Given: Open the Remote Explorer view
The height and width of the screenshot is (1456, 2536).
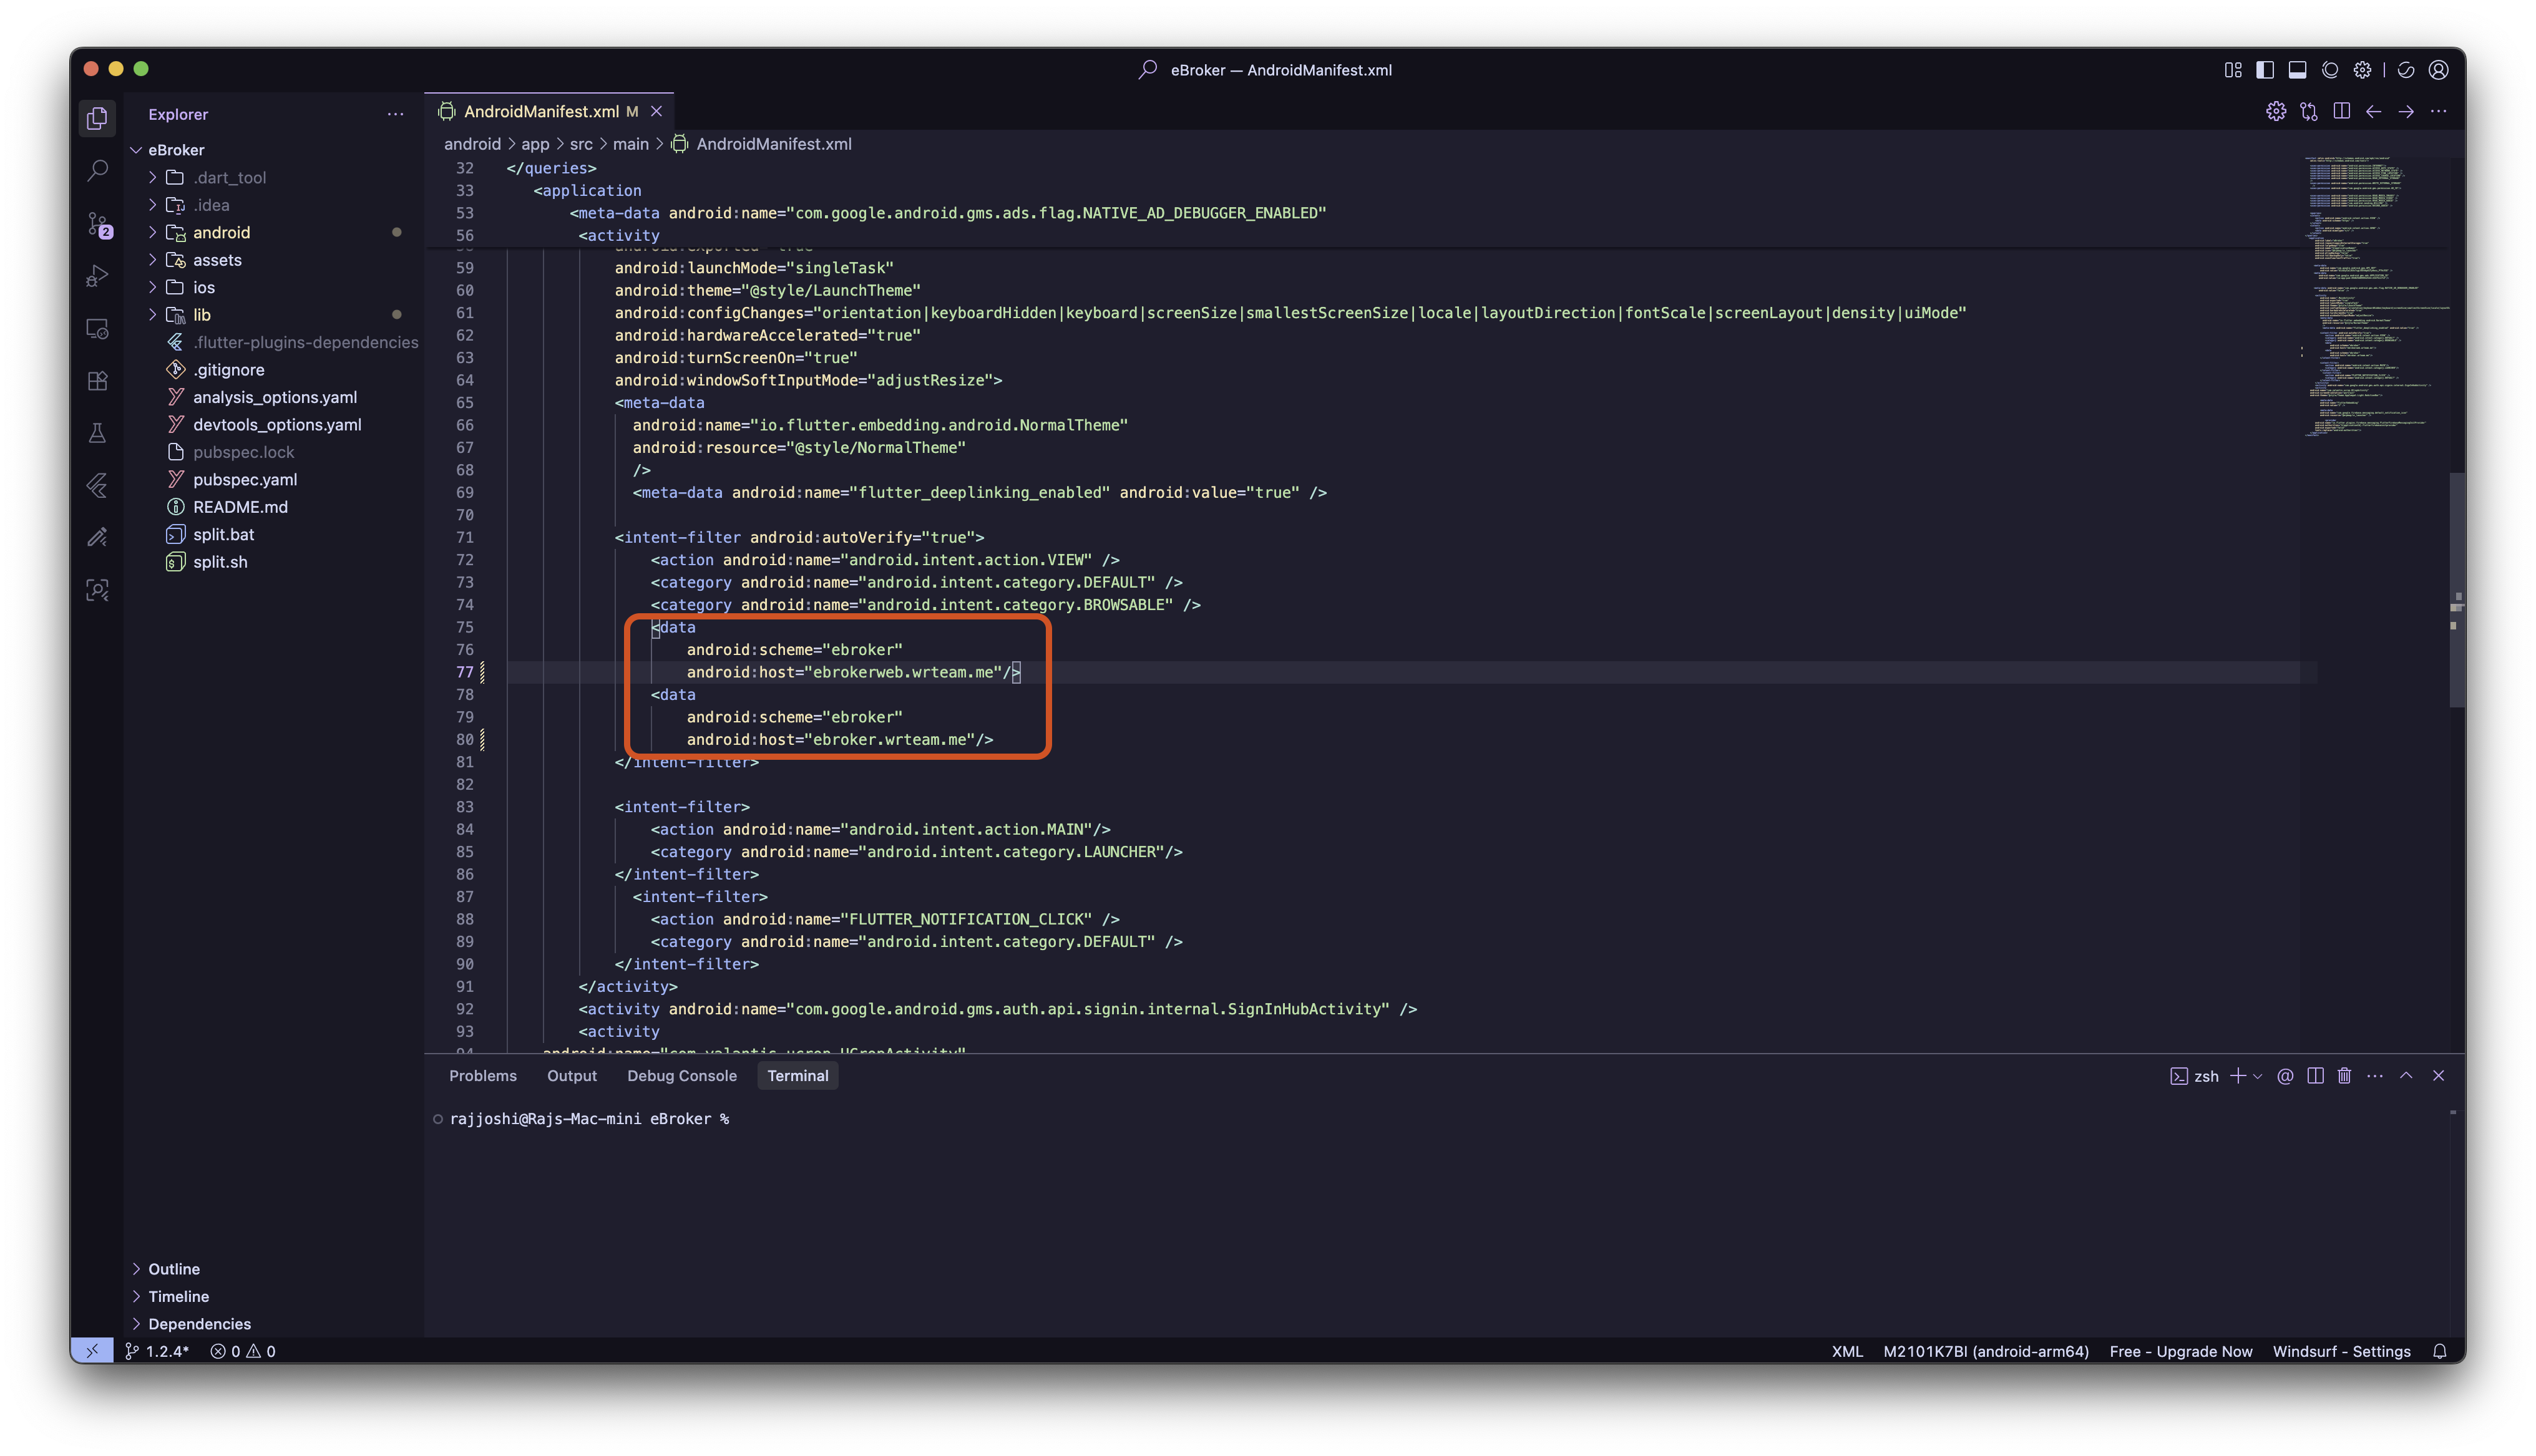Looking at the screenshot, I should click(x=97, y=329).
